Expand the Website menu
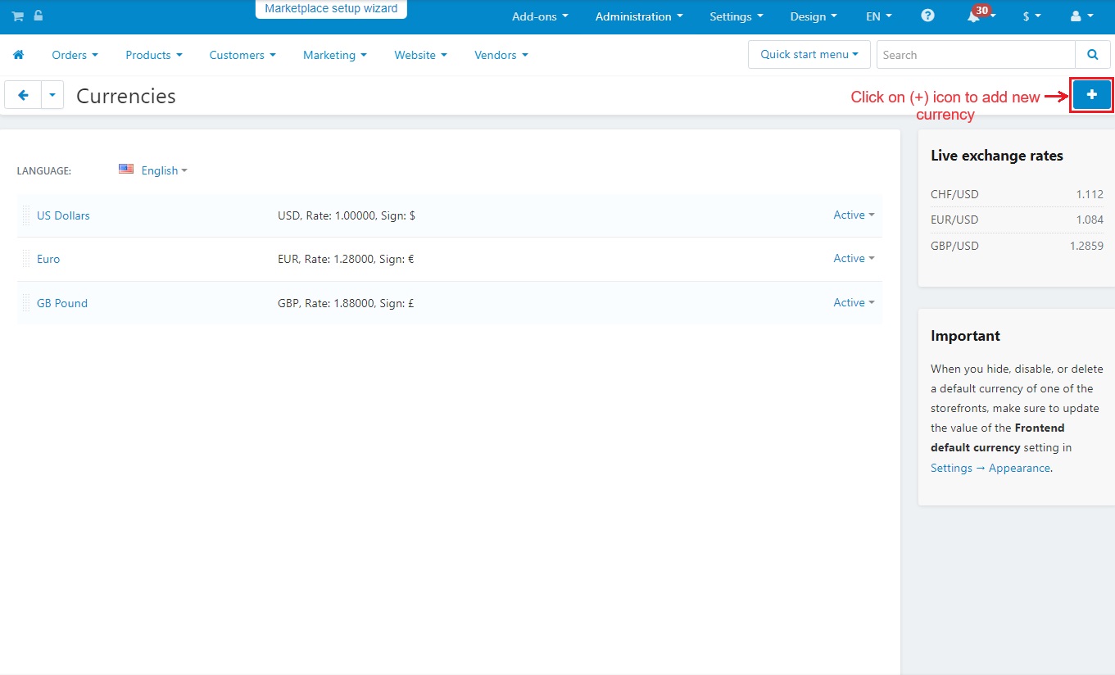The height and width of the screenshot is (675, 1115). point(420,55)
